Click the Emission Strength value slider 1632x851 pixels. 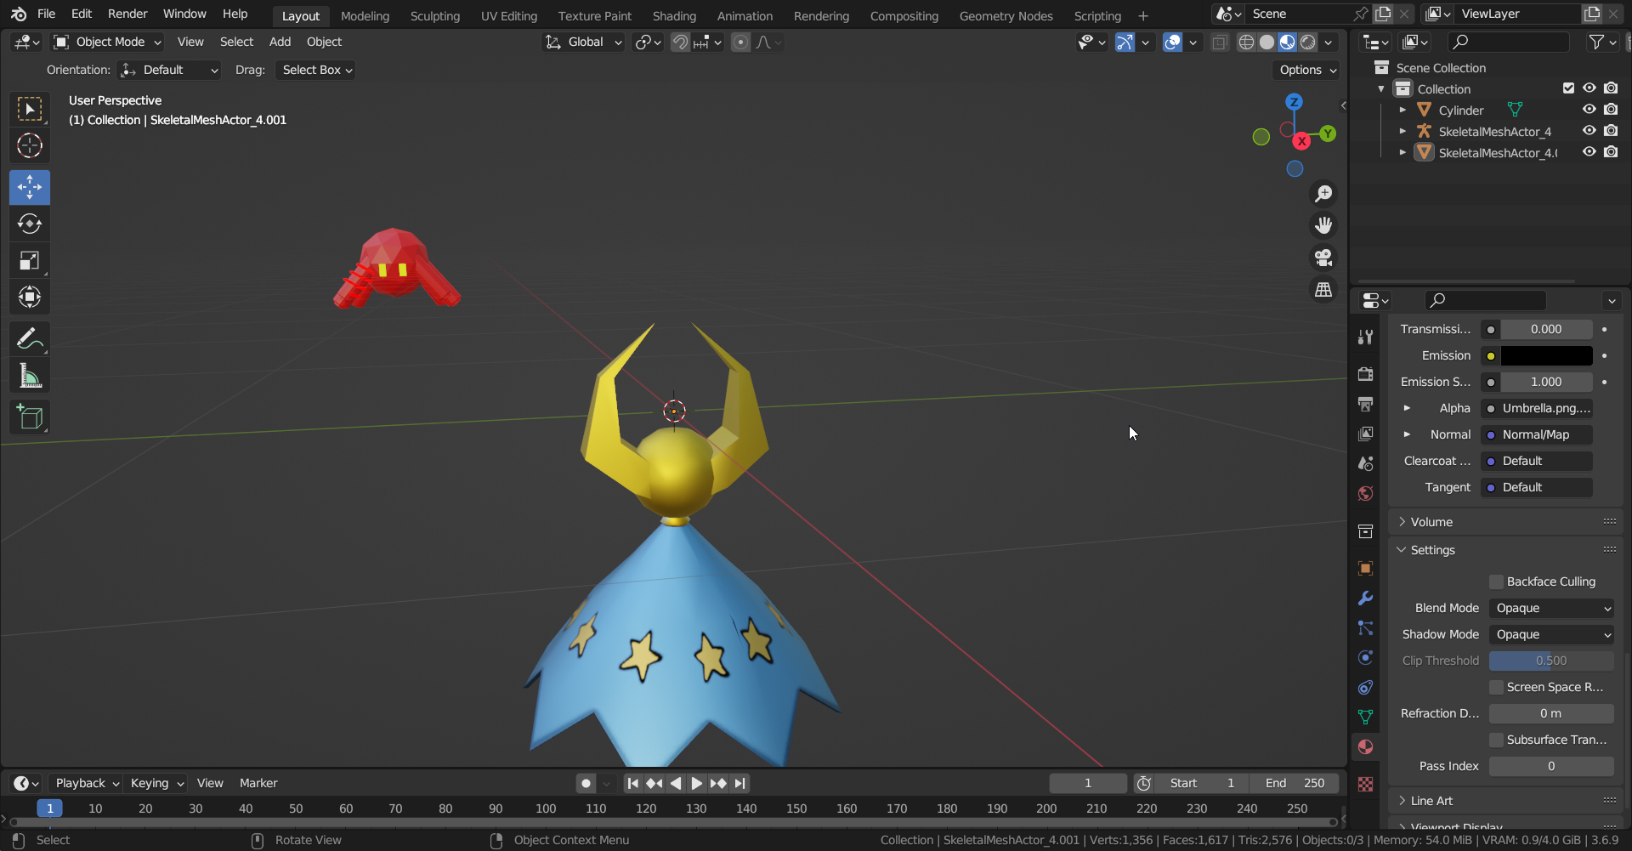[1546, 382]
